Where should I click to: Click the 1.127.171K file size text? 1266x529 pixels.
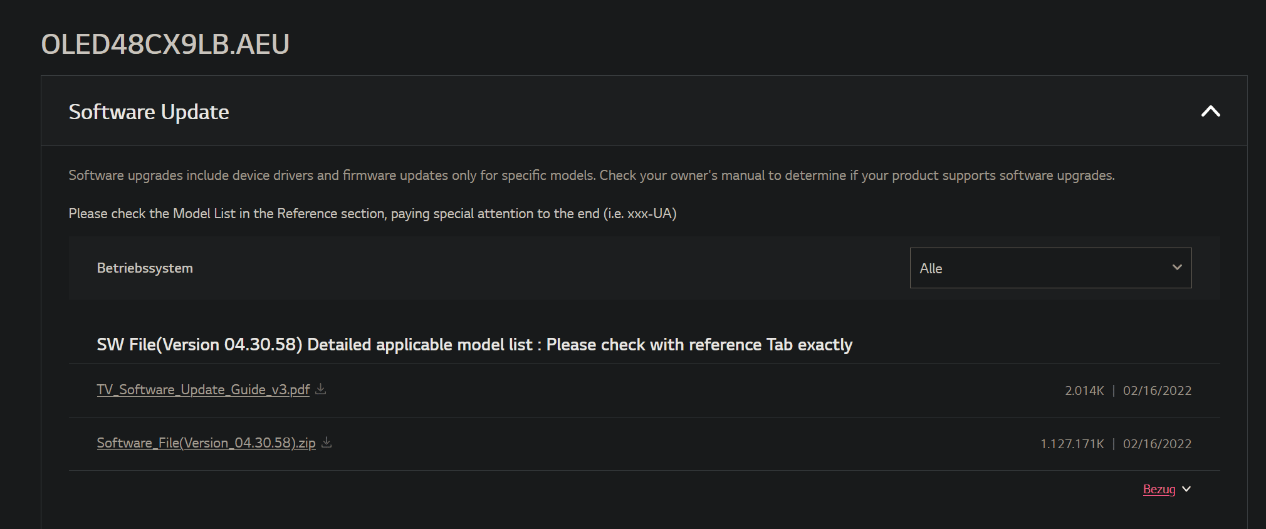click(x=1072, y=444)
